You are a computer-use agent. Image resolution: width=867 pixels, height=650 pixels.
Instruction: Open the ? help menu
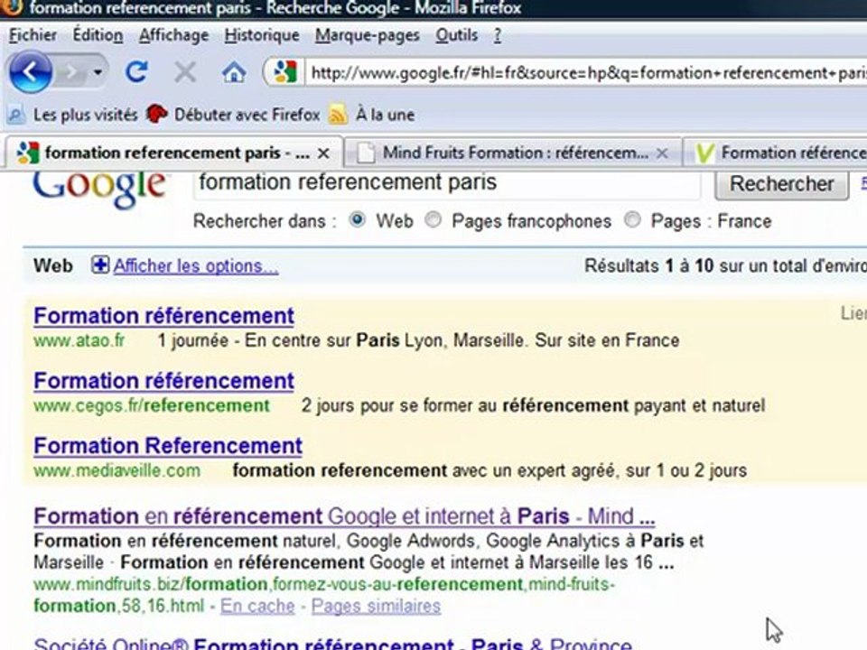498,35
